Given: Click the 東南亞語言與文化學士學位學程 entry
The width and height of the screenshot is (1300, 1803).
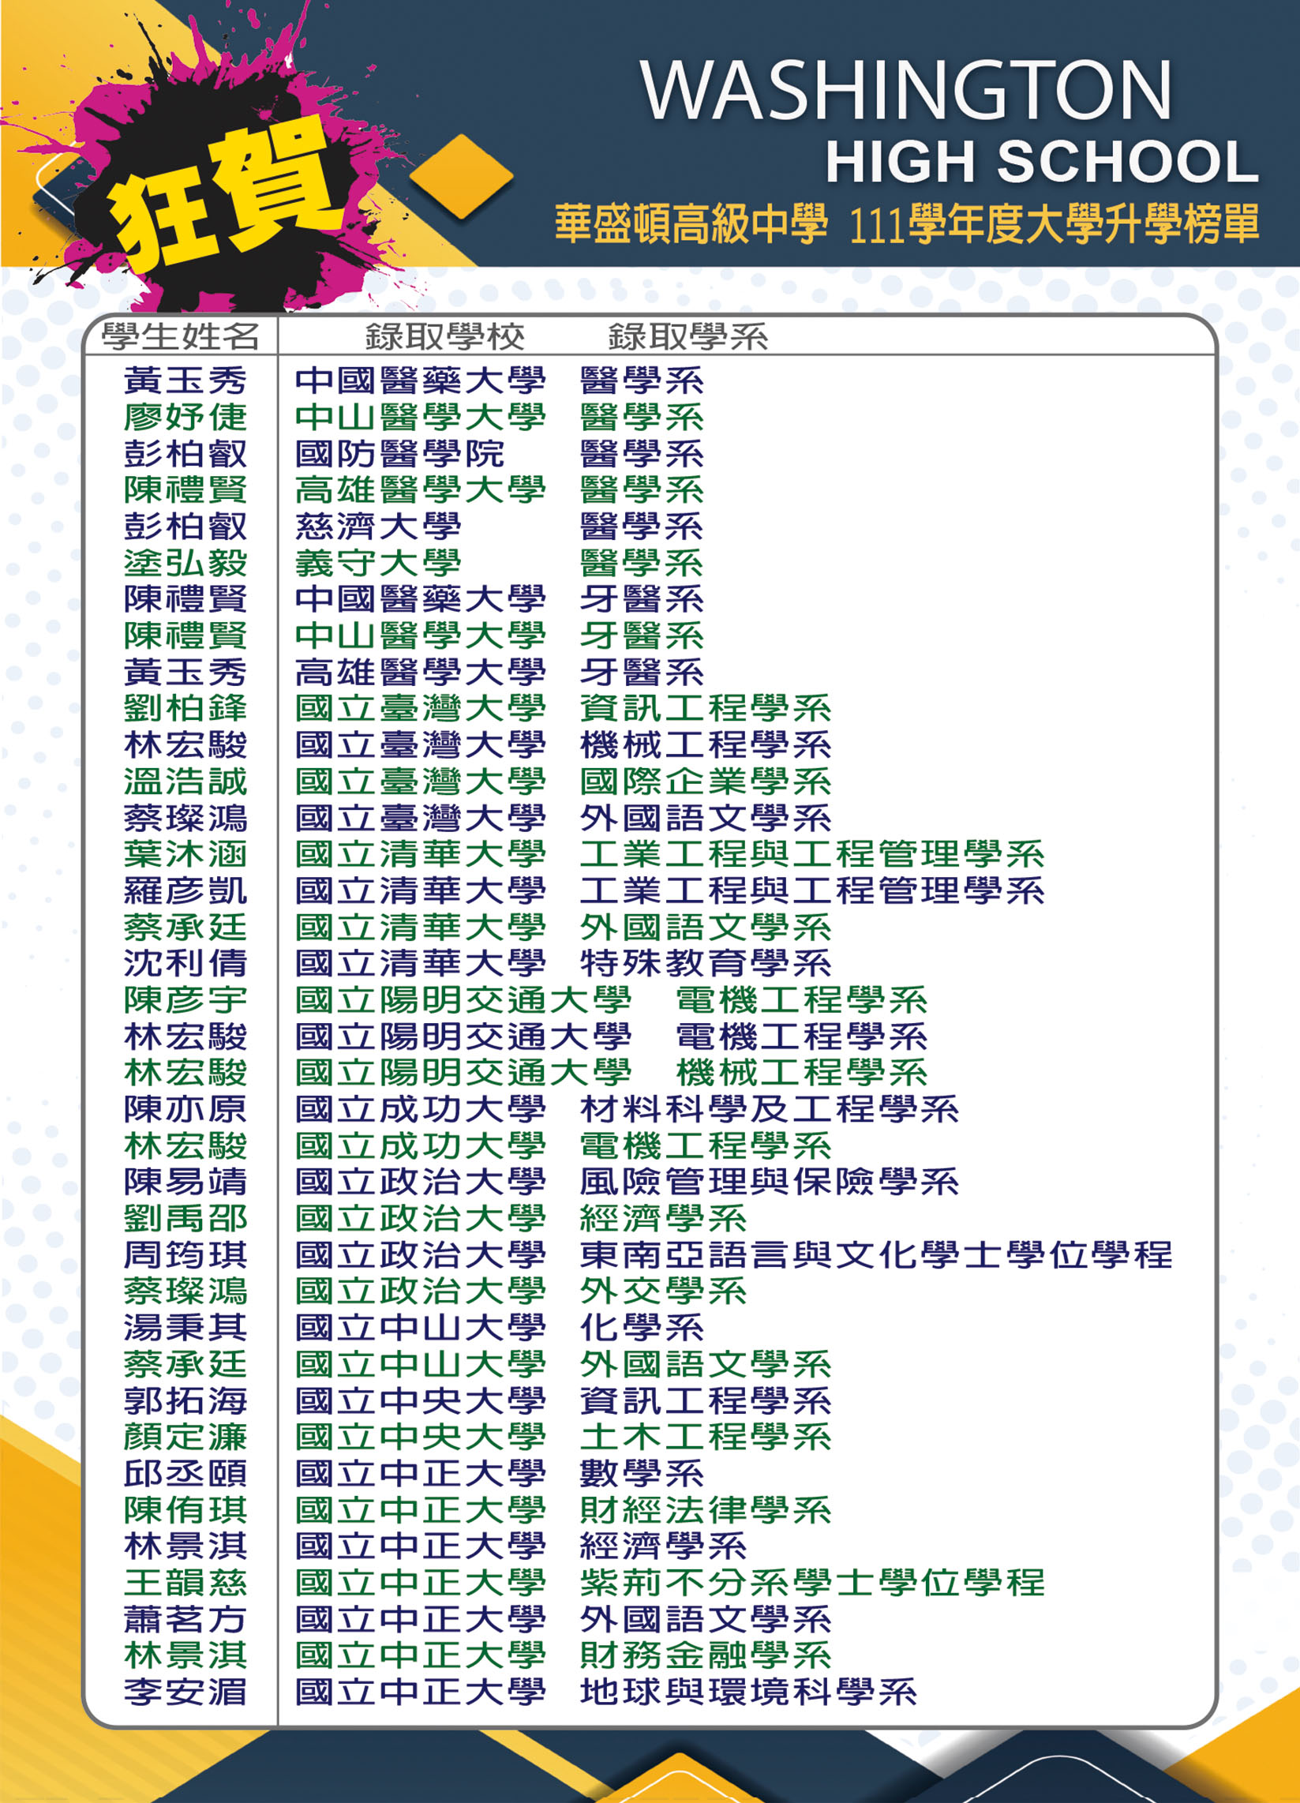Looking at the screenshot, I should pos(876,1255).
